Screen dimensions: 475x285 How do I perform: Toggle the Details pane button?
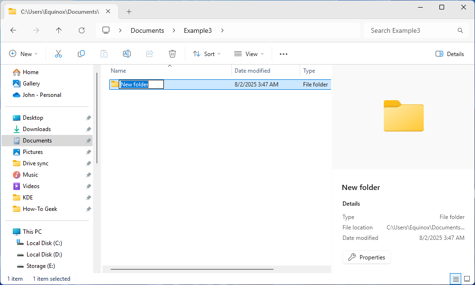449,54
